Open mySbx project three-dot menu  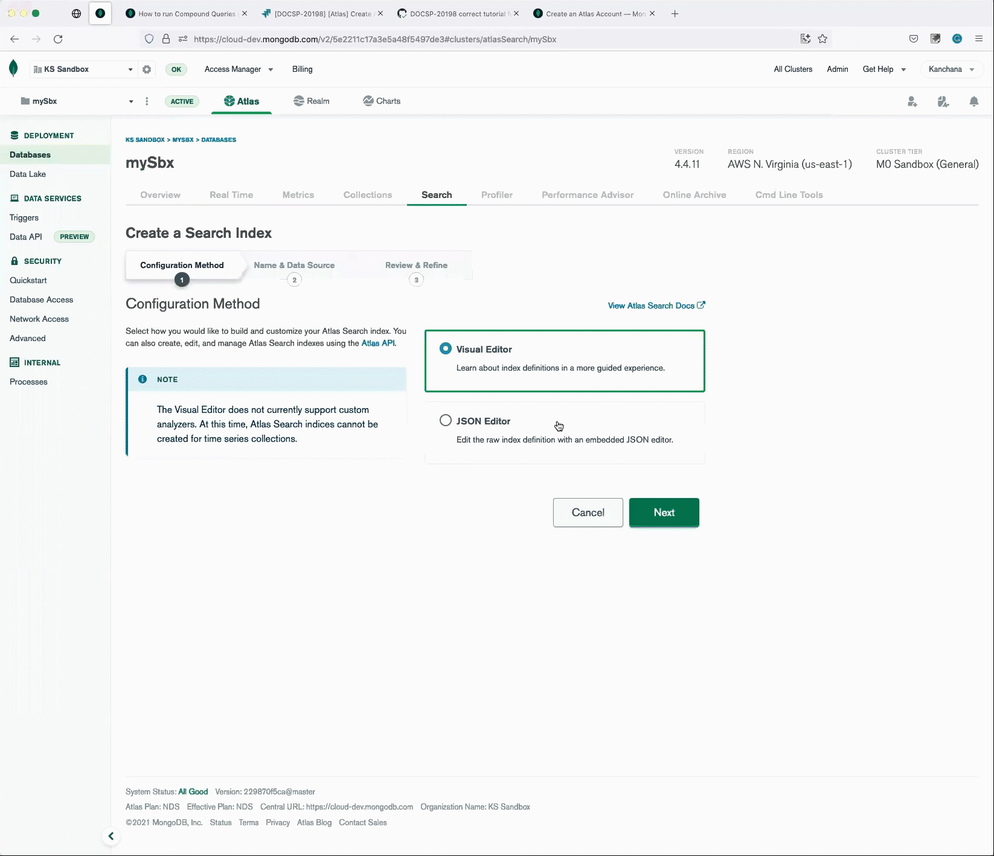pos(147,101)
